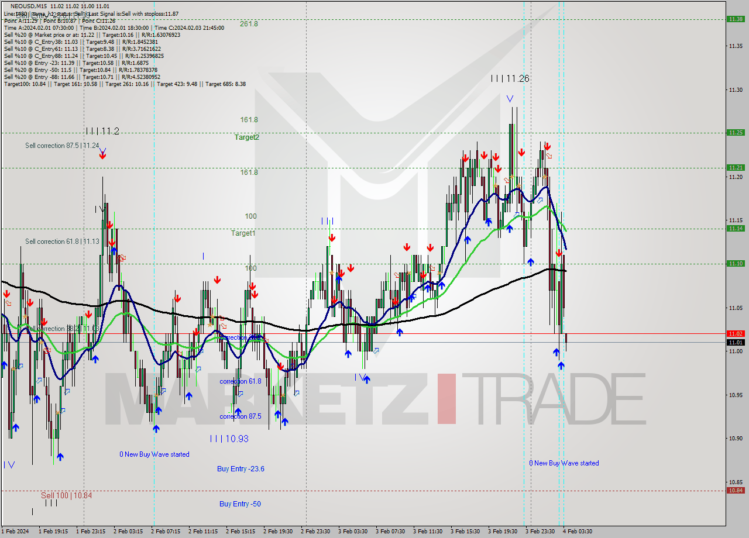749x538 pixels.
Task: Click the '1 Feb 19:15' time axis label
Action: coord(53,532)
